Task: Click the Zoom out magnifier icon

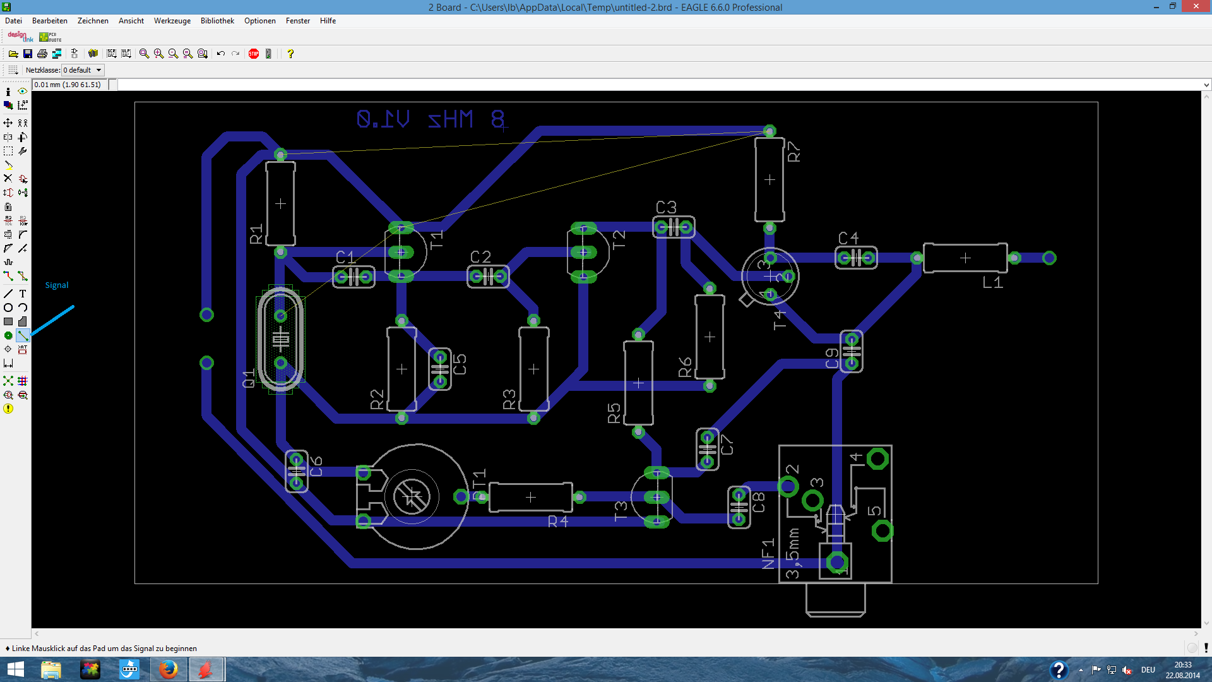Action: tap(173, 54)
